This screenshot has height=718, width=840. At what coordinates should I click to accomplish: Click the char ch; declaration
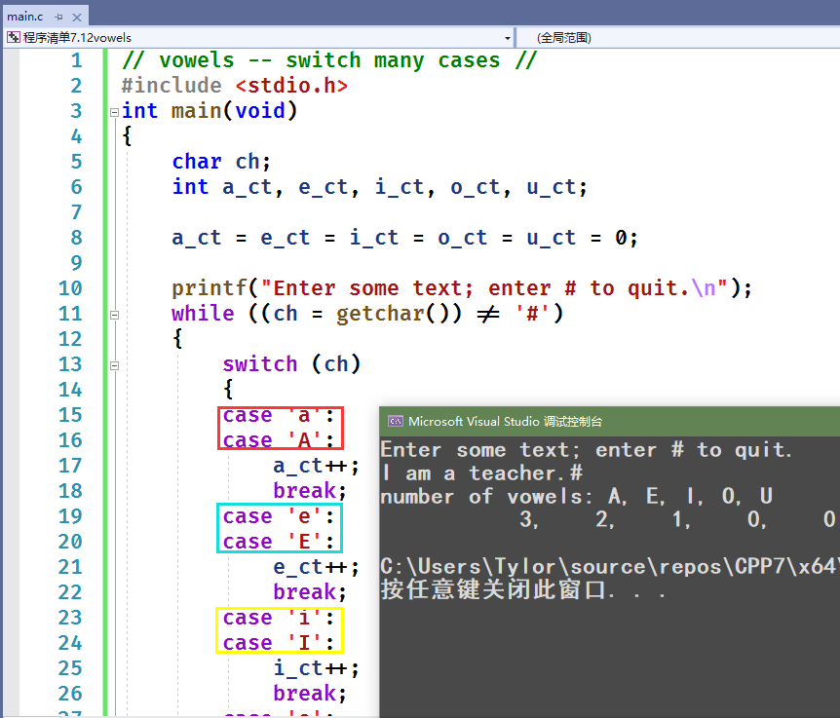221,162
